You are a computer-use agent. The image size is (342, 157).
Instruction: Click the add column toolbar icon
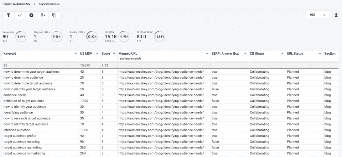tap(43, 15)
